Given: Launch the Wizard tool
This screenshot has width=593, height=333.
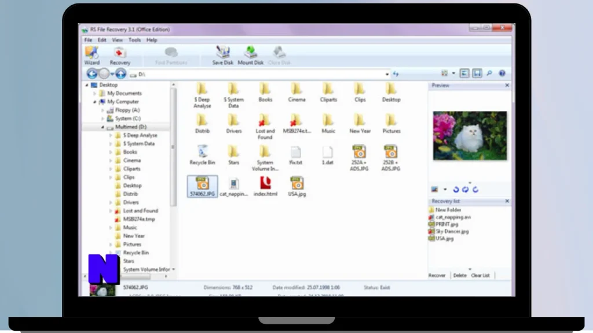Looking at the screenshot, I should click(92, 55).
